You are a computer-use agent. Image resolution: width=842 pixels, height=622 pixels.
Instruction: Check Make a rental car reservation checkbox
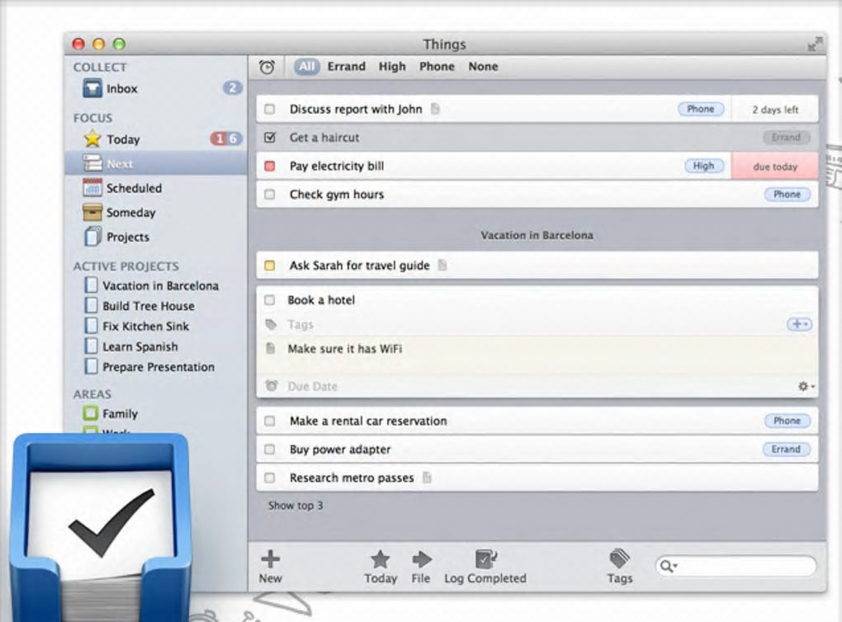point(270,422)
